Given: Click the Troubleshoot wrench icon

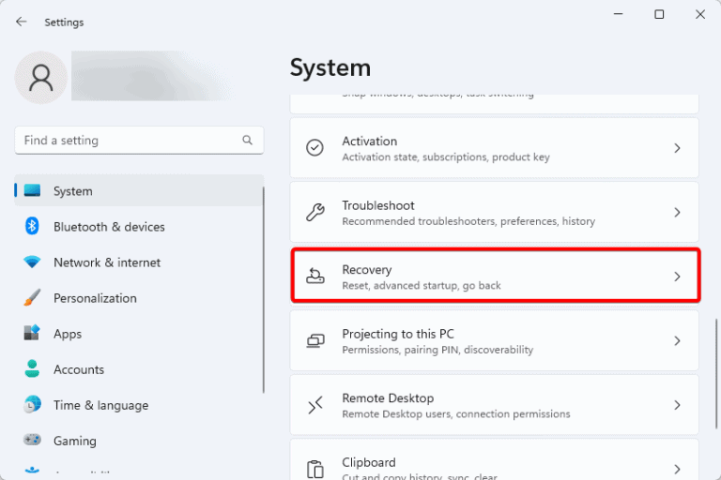Looking at the screenshot, I should [x=315, y=213].
